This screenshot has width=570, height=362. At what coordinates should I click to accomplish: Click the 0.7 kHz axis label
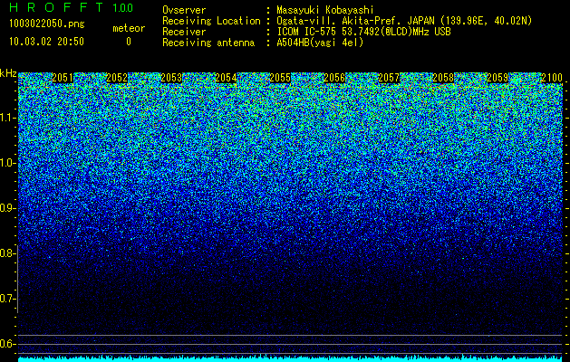tap(6, 299)
